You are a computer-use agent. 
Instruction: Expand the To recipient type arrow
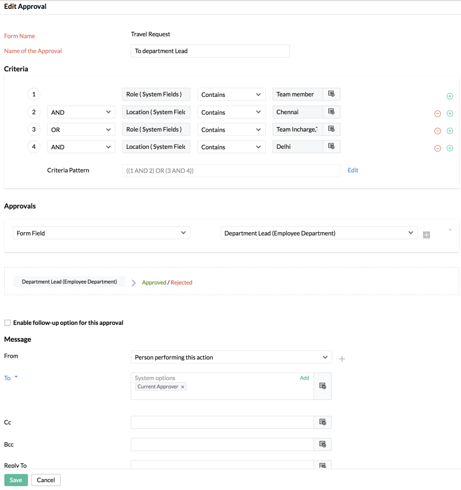point(16,377)
